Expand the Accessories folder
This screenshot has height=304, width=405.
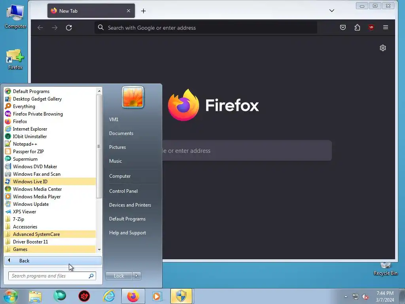(x=50, y=226)
